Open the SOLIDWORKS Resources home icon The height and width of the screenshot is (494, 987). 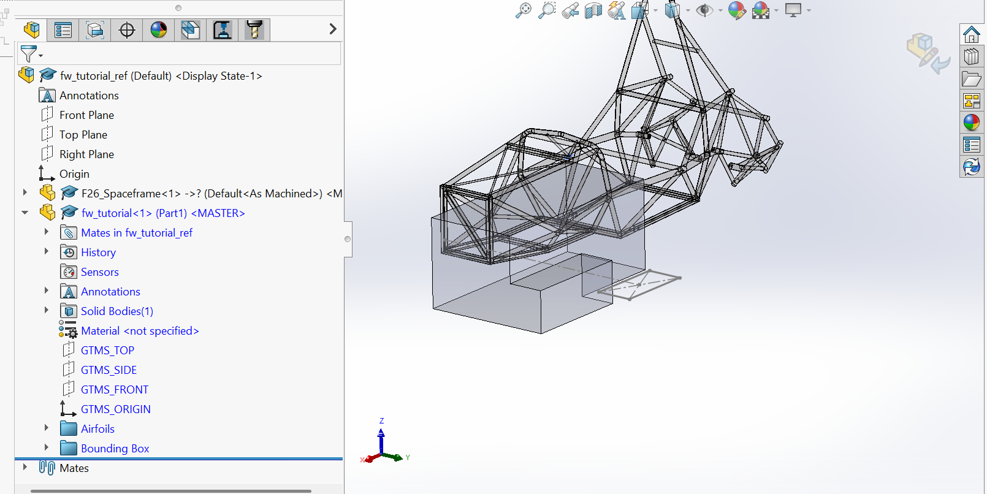pos(971,35)
